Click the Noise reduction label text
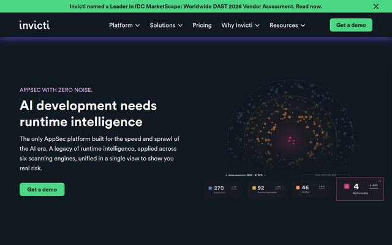The width and height of the screenshot is (392, 245). click(246, 175)
